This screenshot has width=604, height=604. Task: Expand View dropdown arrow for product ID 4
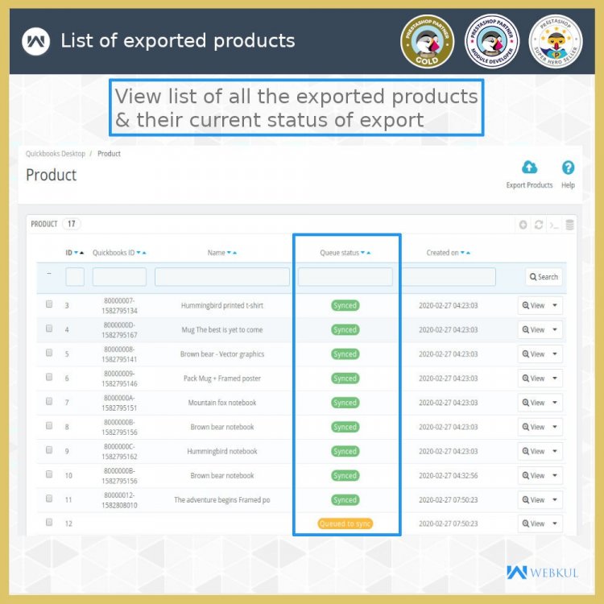coord(555,329)
